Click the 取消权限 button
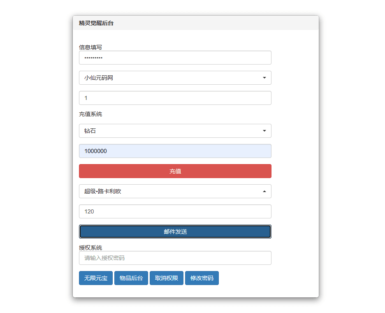The image size is (385, 313). (167, 278)
